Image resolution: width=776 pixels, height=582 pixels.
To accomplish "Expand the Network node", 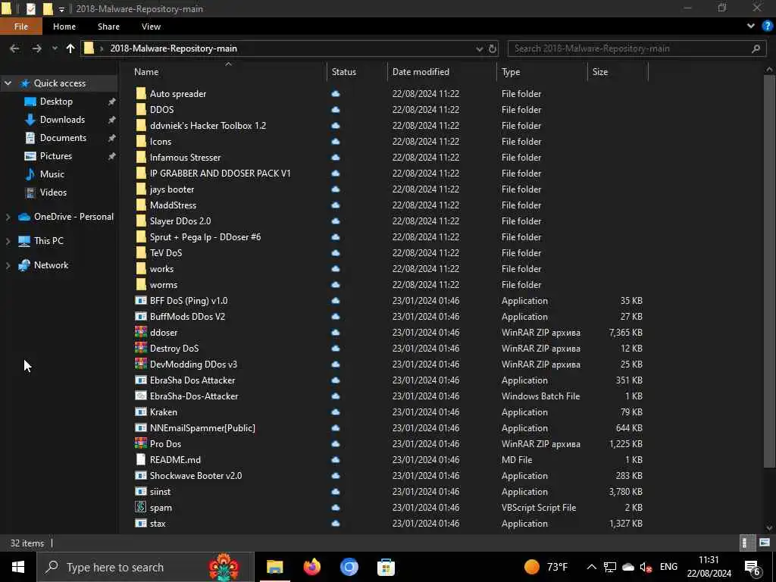I will (8, 265).
